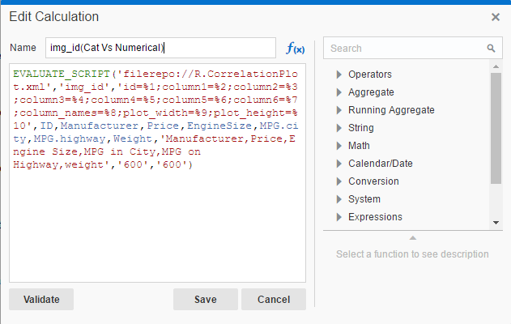Click the f(x) function icon
This screenshot has height=324, width=511.
tap(295, 49)
